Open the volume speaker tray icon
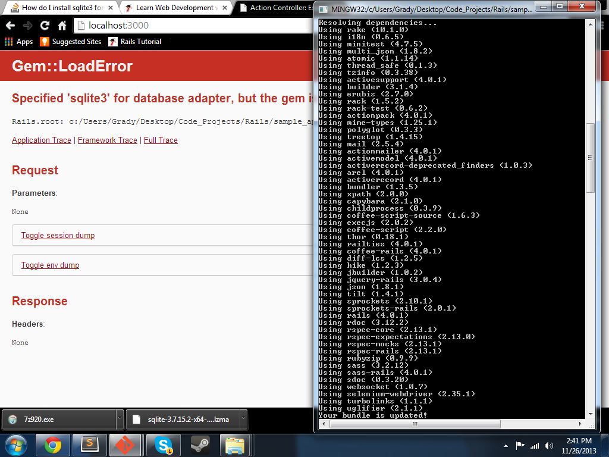Image resolution: width=609 pixels, height=457 pixels. (549, 445)
